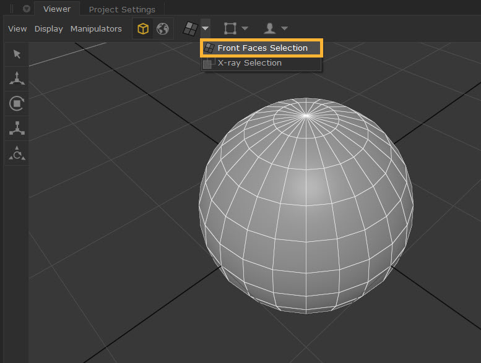Choose Front Faces Selection from the list

pyautogui.click(x=262, y=48)
